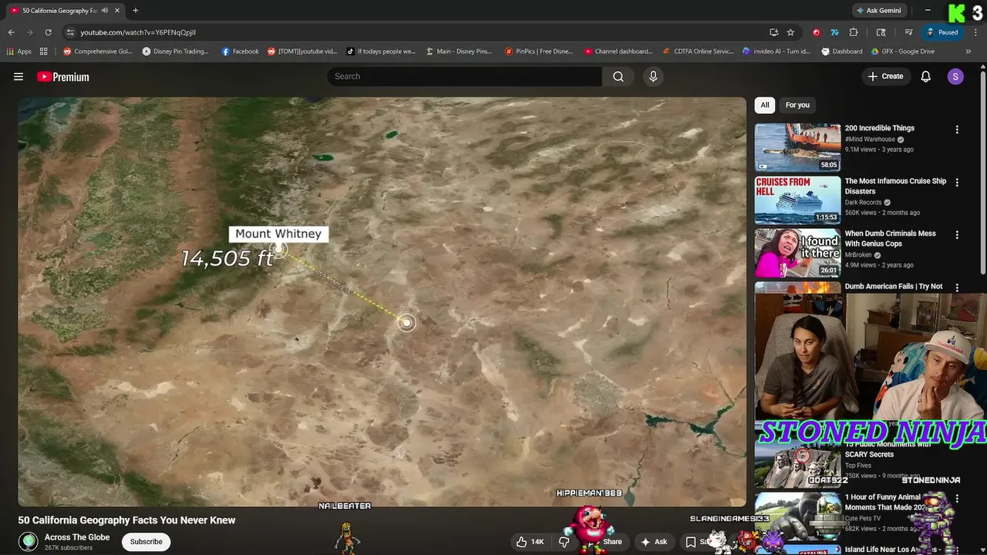The image size is (987, 555).
Task: Click the browser back arrow
Action: 11,32
